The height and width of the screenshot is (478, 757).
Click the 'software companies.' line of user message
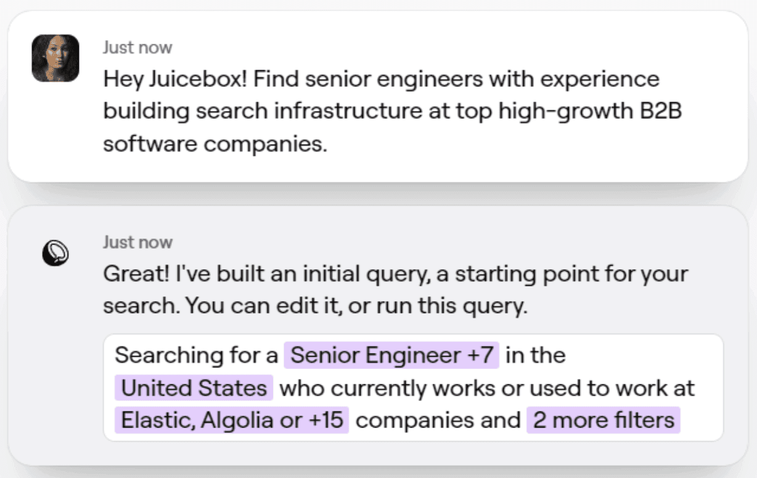point(215,144)
